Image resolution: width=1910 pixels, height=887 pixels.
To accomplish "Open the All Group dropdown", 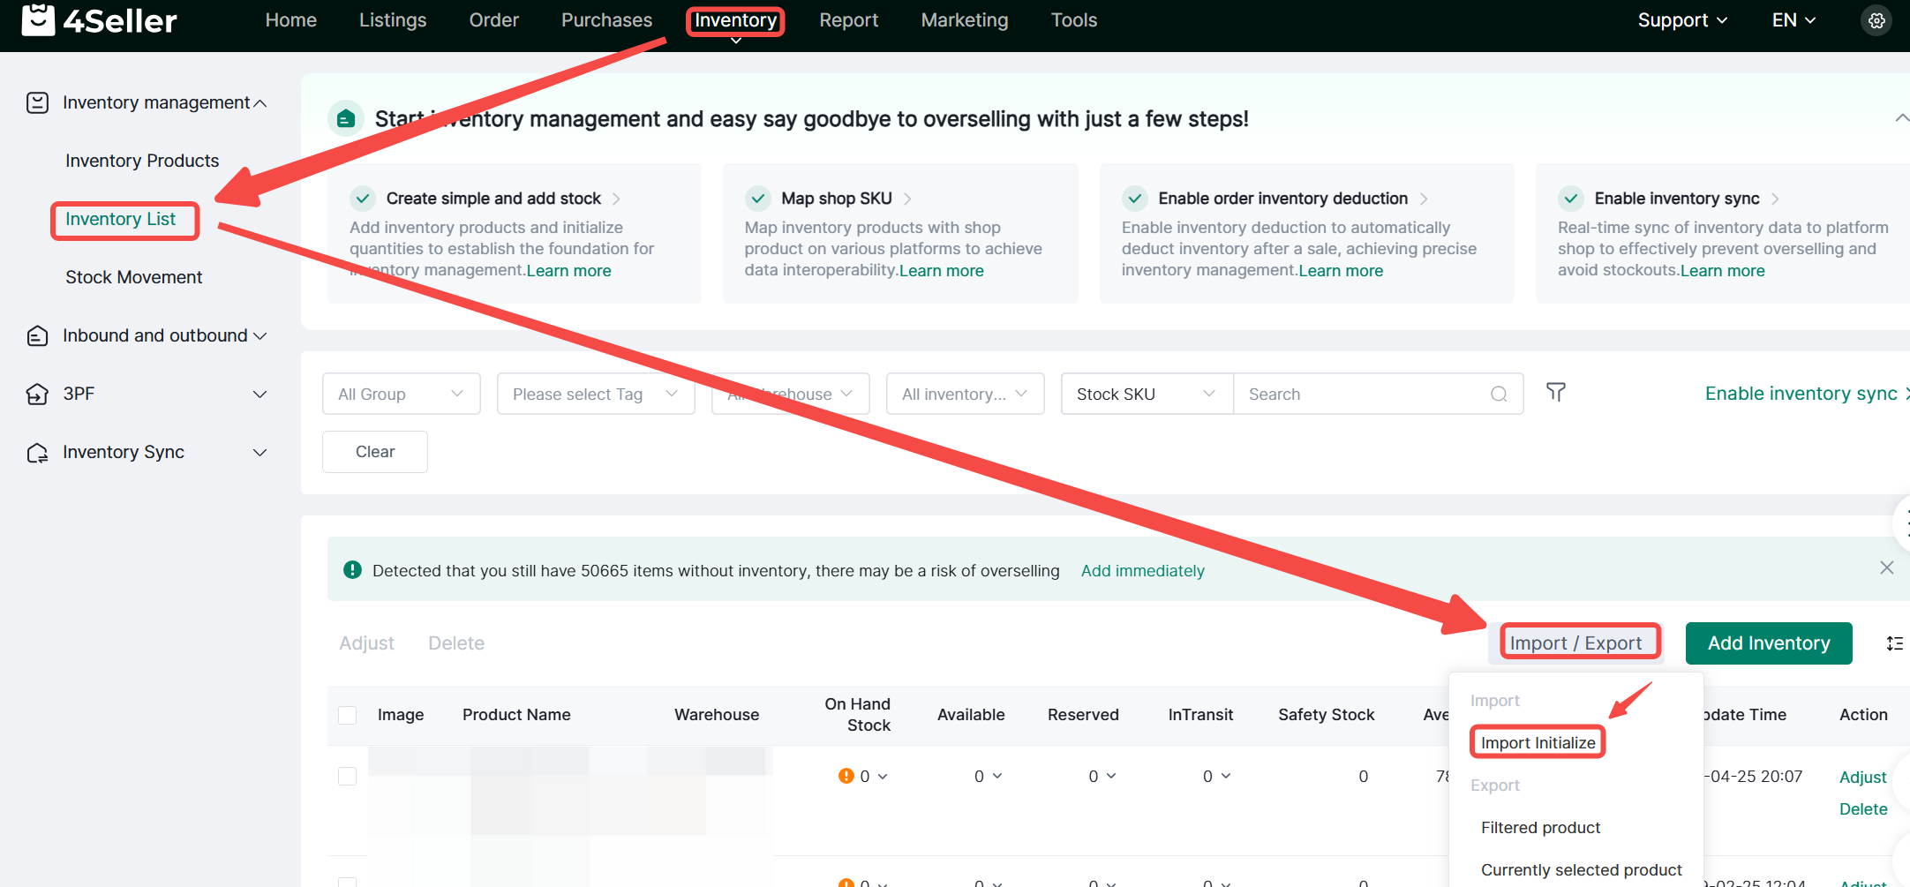I will click(401, 394).
